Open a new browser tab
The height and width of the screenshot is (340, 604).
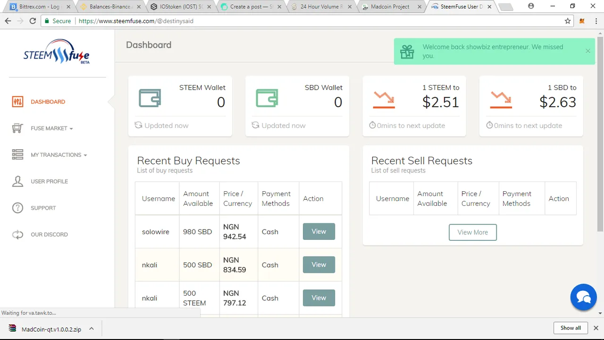click(505, 7)
